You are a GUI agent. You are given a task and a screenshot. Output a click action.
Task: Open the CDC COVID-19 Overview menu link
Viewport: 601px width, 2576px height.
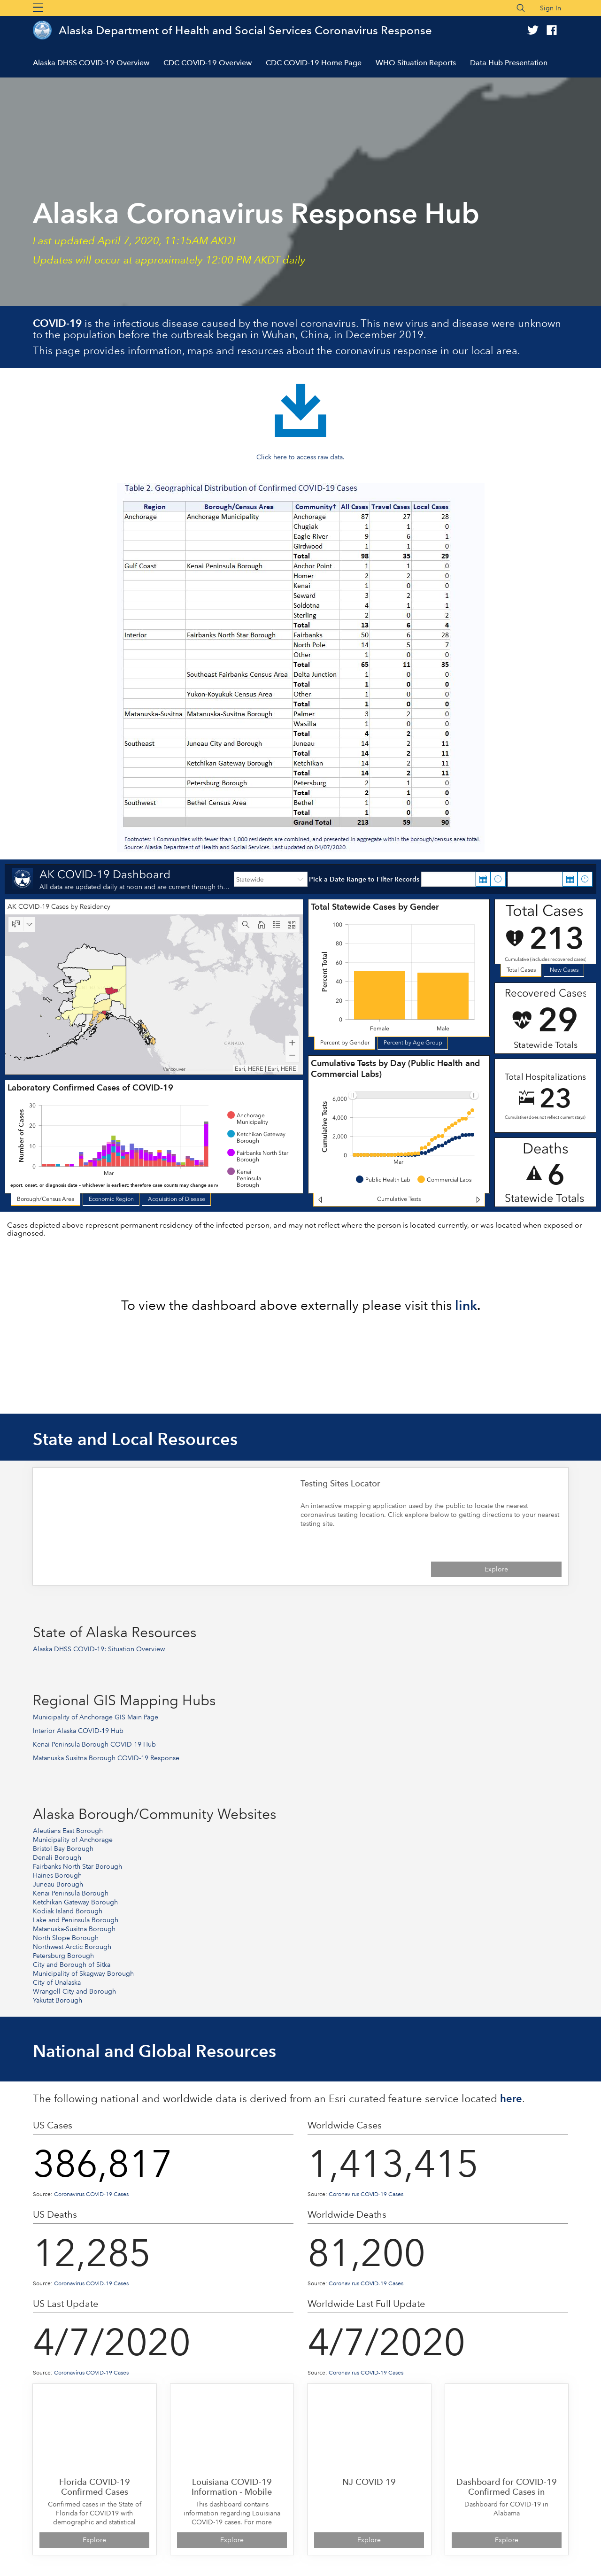tap(207, 63)
